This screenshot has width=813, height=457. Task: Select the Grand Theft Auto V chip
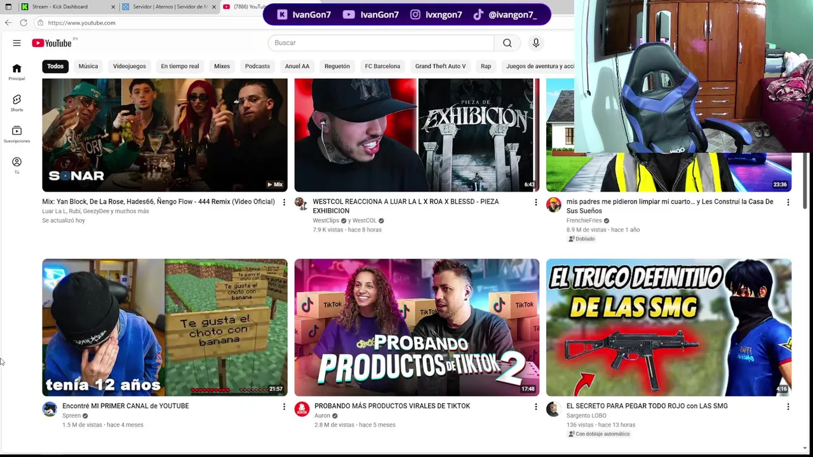pyautogui.click(x=440, y=66)
